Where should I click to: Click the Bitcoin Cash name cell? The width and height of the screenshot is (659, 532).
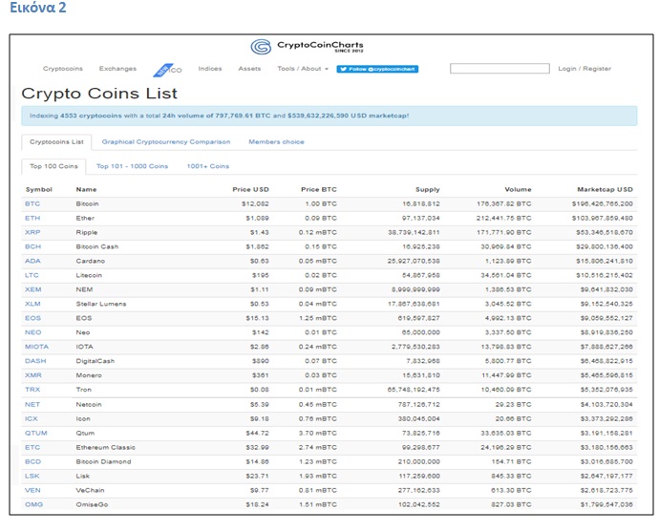click(x=97, y=246)
